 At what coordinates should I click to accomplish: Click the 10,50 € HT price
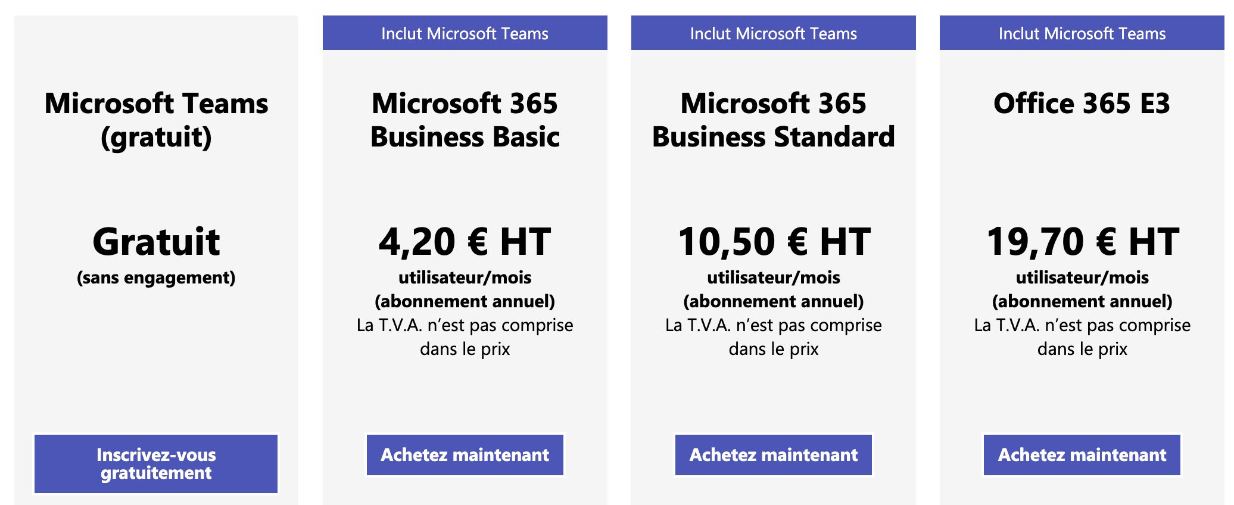click(773, 242)
